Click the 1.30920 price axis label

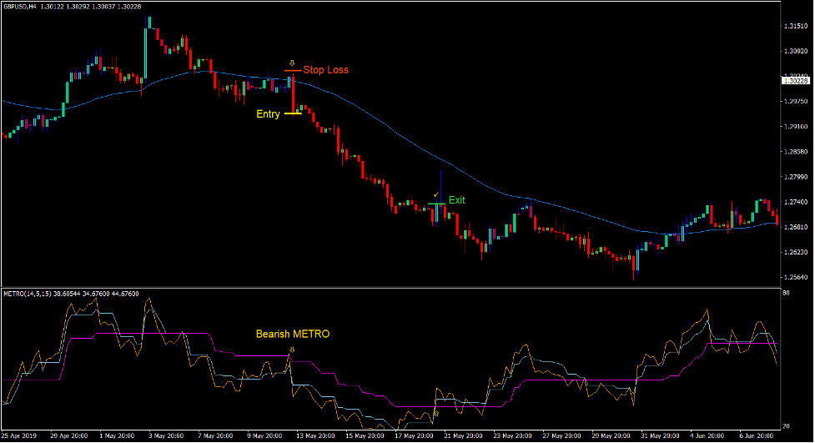[x=796, y=52]
